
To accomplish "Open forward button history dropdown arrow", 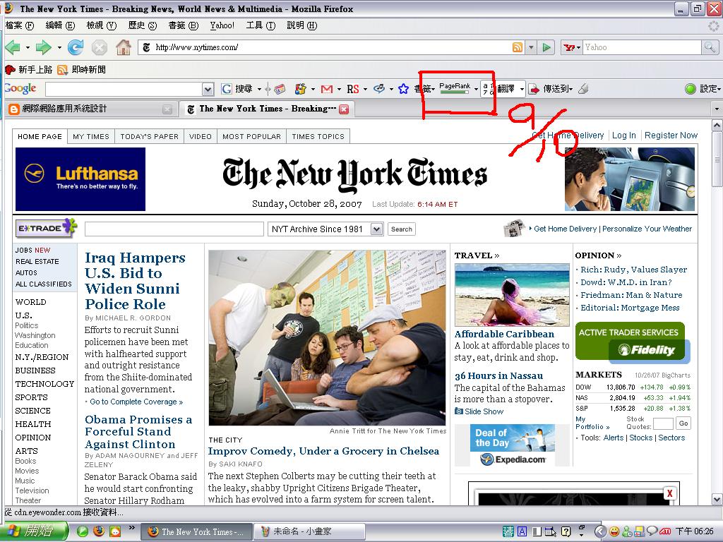I will coord(59,47).
